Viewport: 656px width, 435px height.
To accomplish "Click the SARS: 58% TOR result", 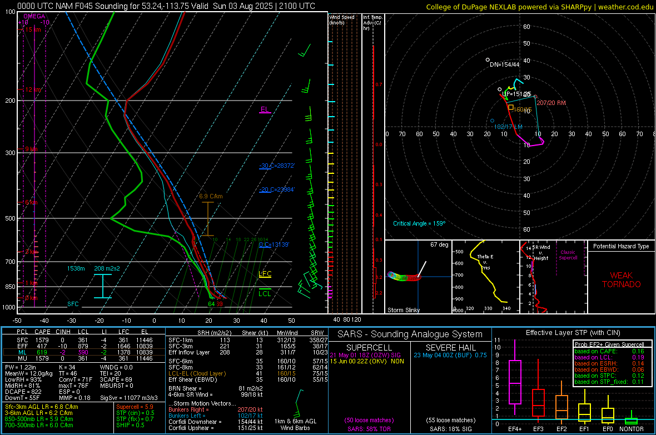I will pyautogui.click(x=369, y=429).
